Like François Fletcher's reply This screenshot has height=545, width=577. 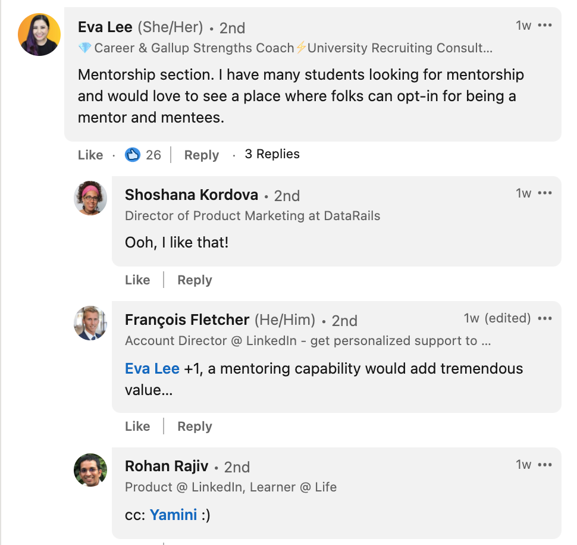137,427
